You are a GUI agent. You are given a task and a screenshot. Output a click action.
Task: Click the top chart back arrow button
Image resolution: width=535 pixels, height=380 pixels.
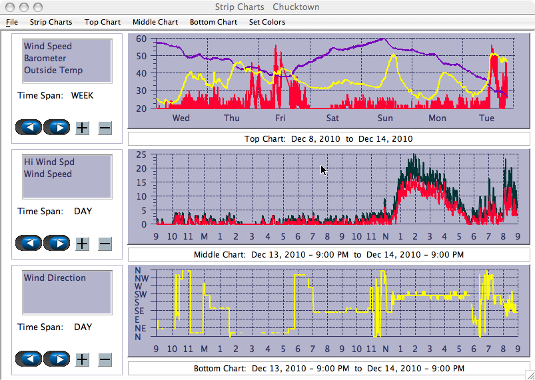coord(29,128)
